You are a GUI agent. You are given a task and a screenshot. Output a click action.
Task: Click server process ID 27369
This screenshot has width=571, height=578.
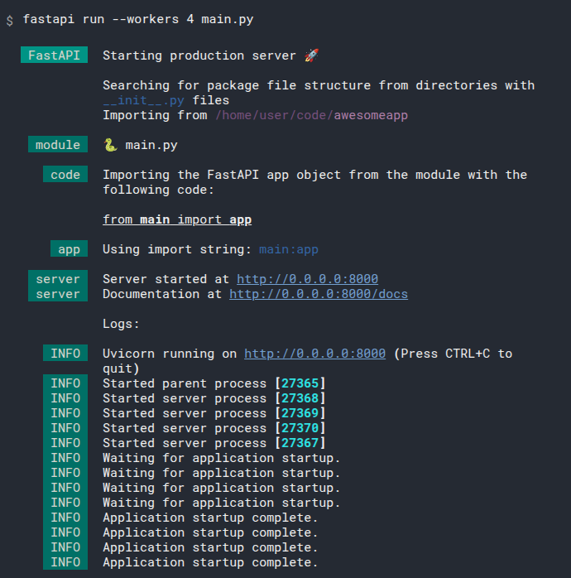point(300,413)
